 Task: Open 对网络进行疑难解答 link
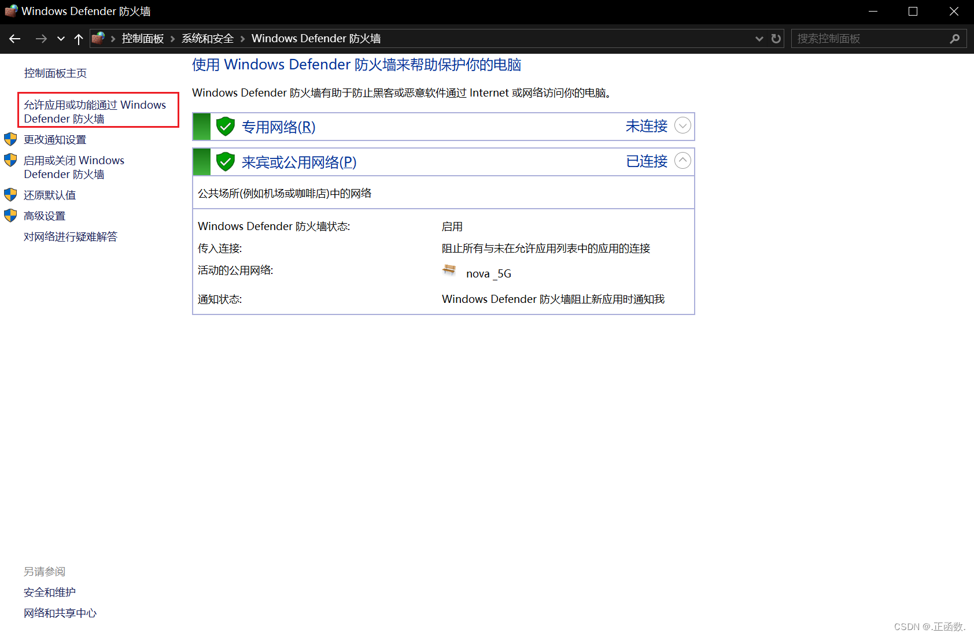(x=71, y=237)
